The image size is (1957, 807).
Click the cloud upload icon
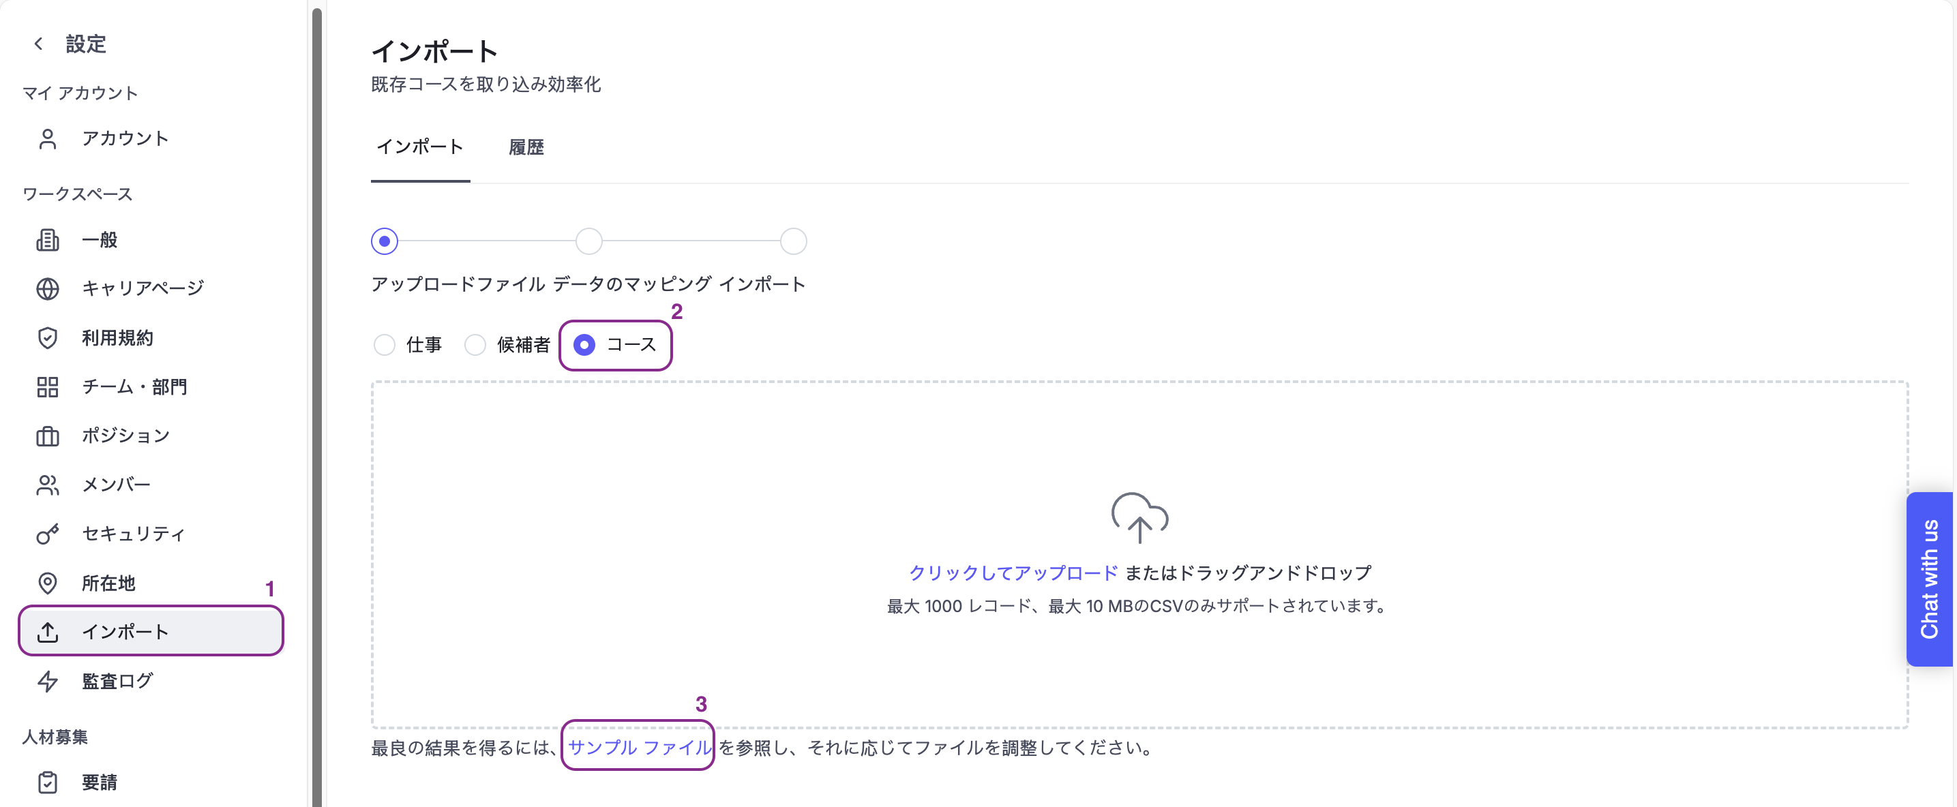[x=1139, y=518]
